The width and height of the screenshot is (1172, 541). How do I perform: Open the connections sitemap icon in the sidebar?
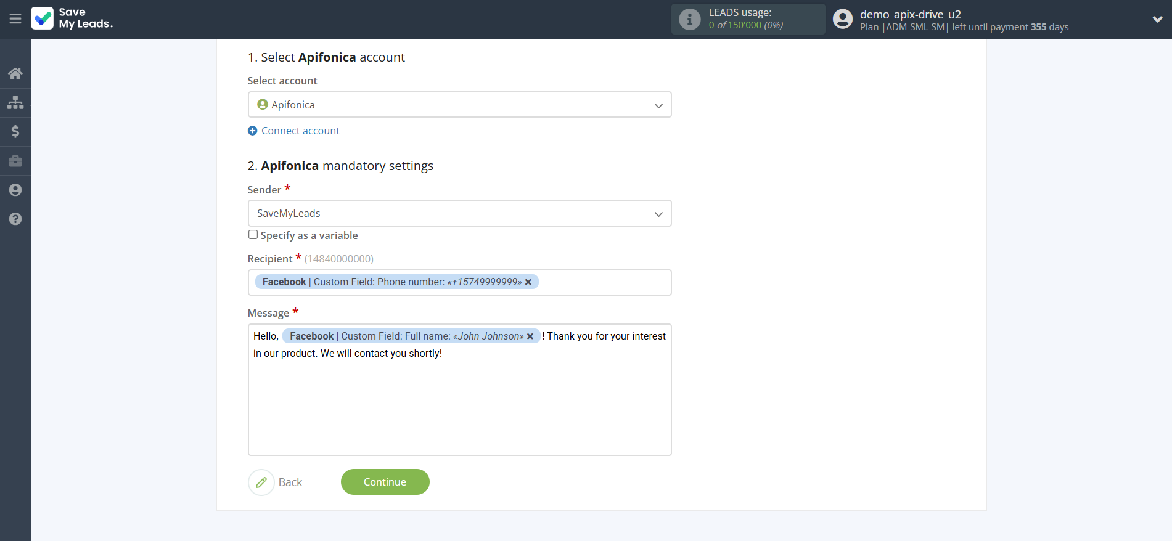(x=15, y=102)
